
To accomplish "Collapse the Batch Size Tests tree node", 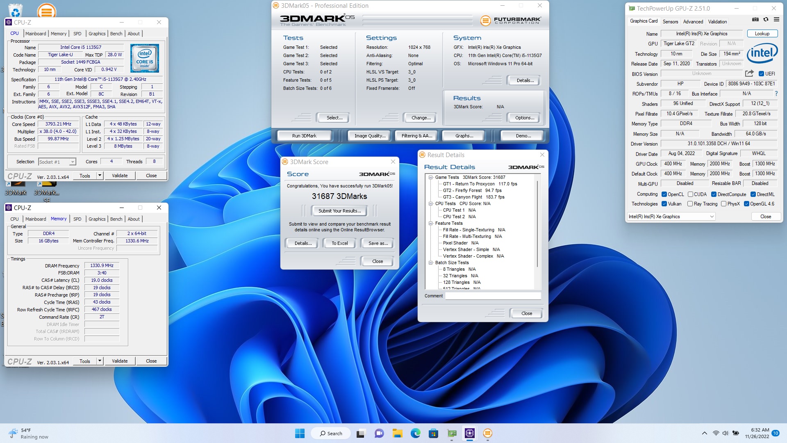I will pos(431,263).
